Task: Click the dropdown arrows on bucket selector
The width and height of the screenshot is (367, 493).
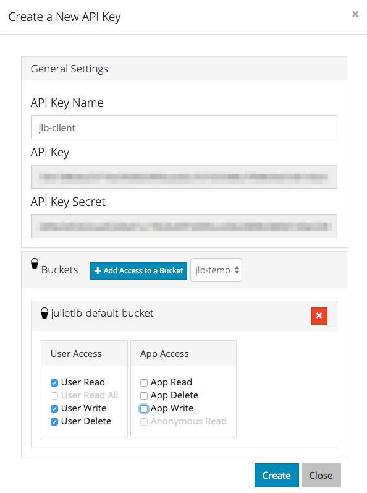Action: click(237, 270)
